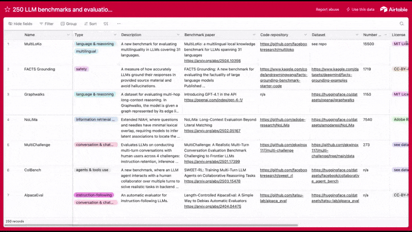Open SWEET-RL arxiv 2503.15478 link
The height and width of the screenshot is (232, 412).
pos(212,181)
